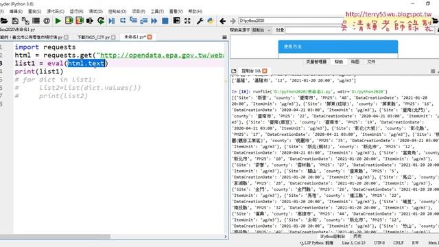Image resolution: width=439 pixels, height=247 pixels.
Task: Run cell and advance to next
Action: [x=80, y=21]
